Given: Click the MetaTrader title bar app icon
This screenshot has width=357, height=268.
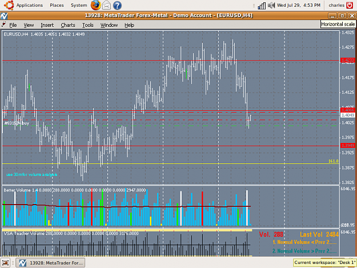Looking at the screenshot, I should (x=4, y=16).
